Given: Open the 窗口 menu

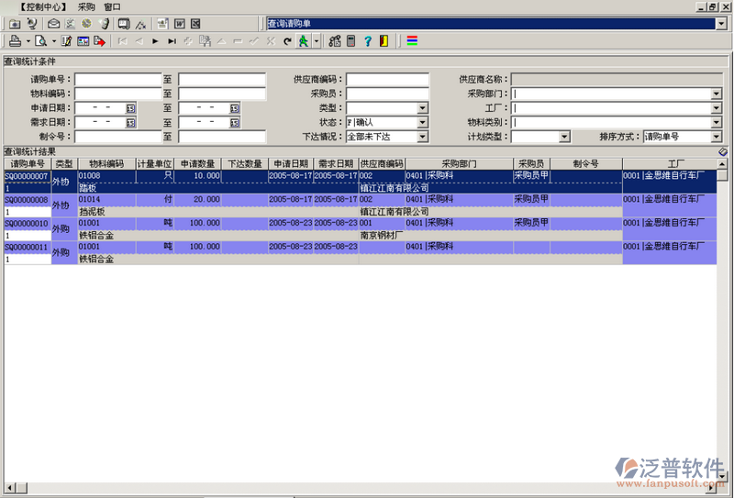Looking at the screenshot, I should pos(113,6).
